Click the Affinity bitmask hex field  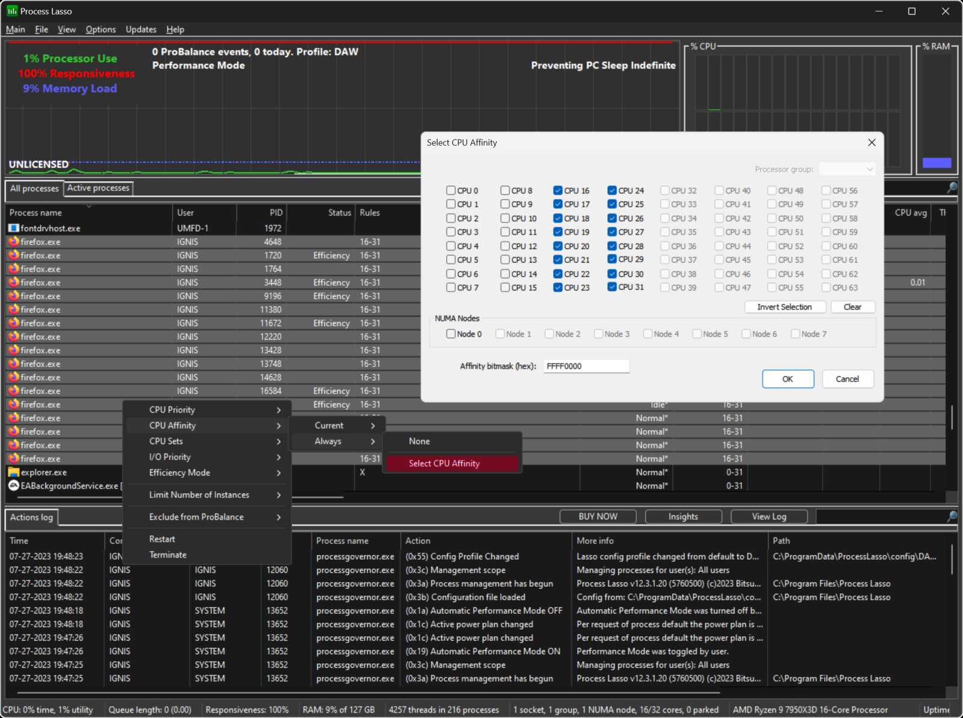click(x=586, y=366)
